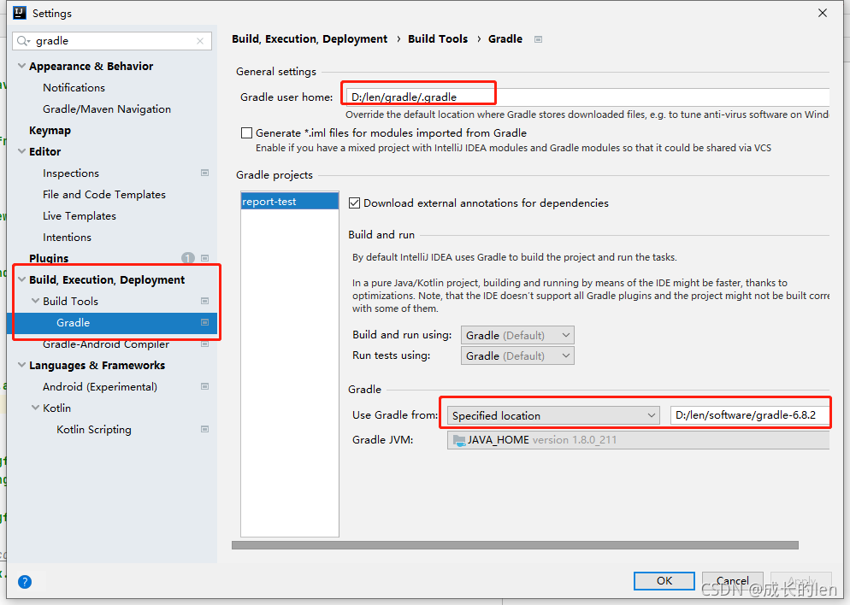Open the Plugins settings page
Viewport: 850px width, 605px height.
tap(49, 258)
